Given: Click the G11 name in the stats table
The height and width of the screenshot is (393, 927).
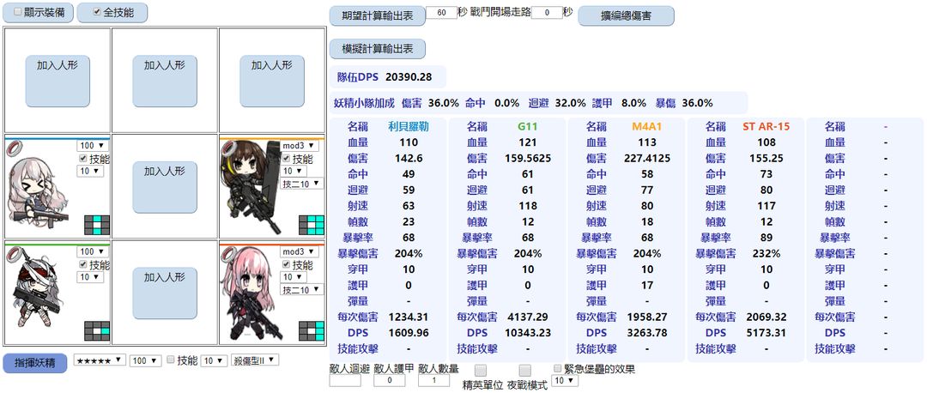Looking at the screenshot, I should coord(527,126).
